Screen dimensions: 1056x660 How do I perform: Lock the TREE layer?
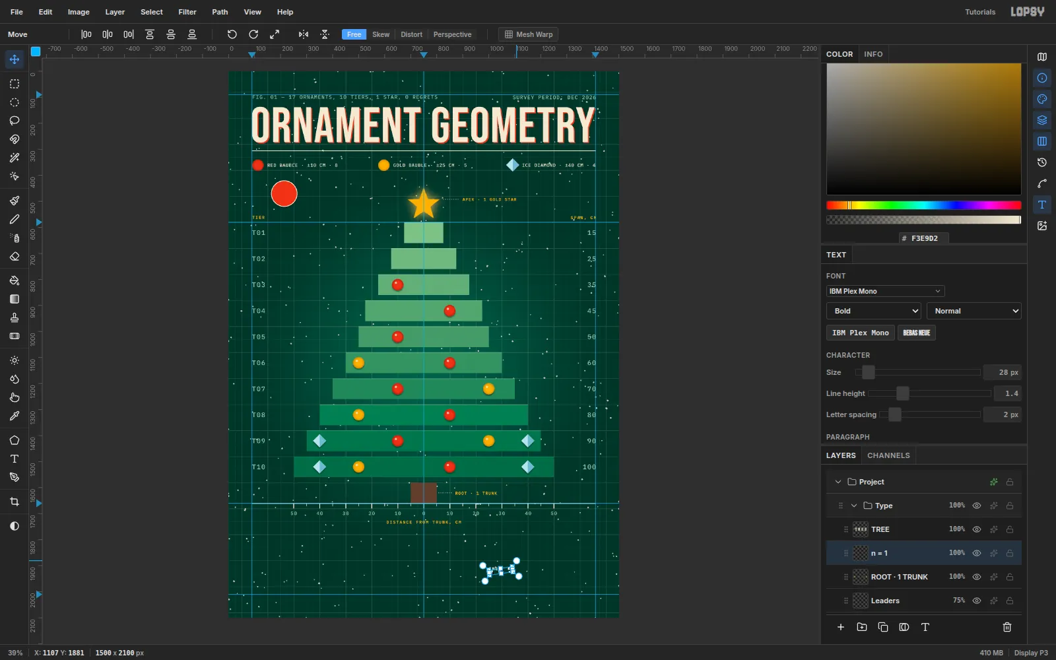(1010, 529)
